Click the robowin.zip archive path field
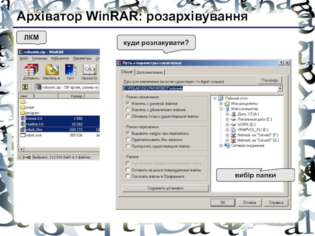 (x=67, y=87)
